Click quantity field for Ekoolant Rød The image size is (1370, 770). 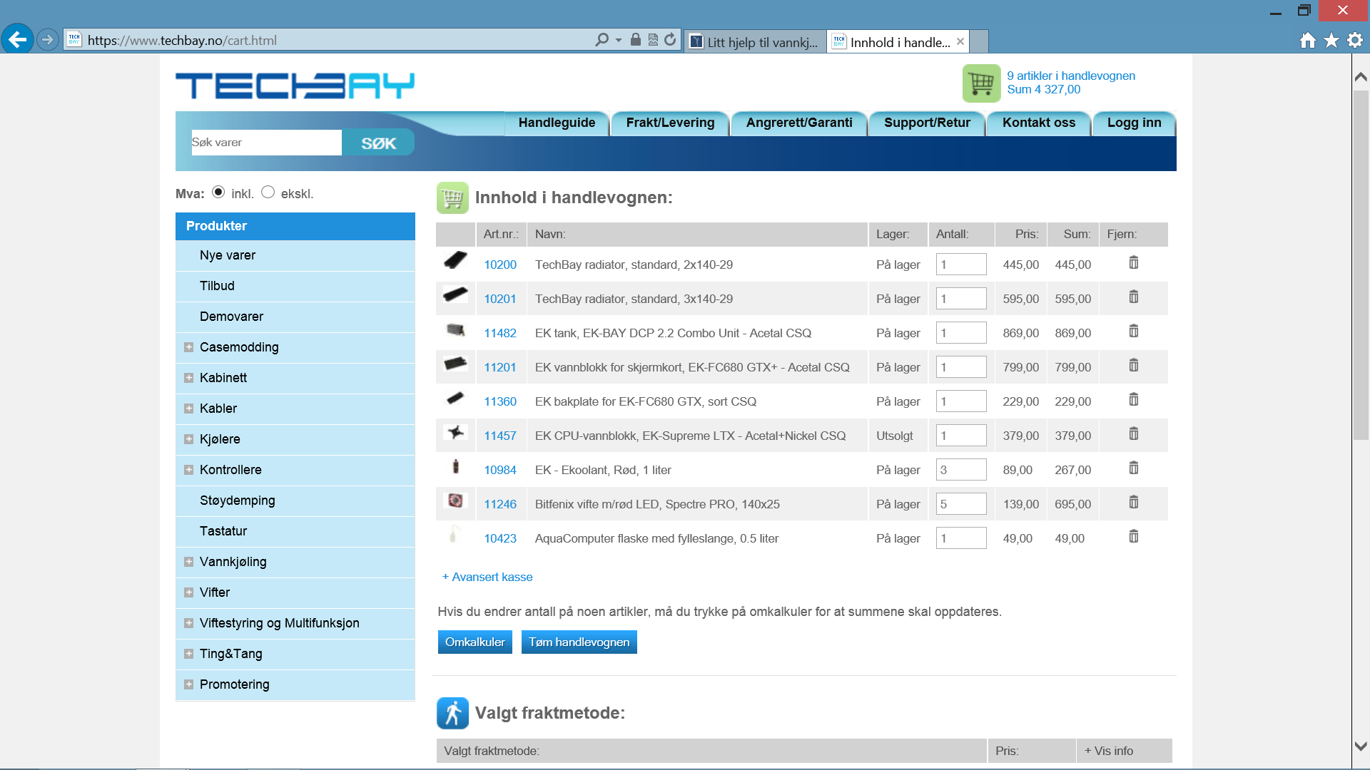(x=961, y=470)
